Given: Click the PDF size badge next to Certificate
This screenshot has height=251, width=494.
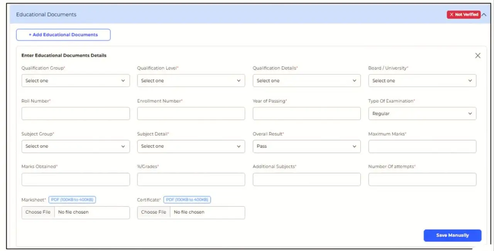Looking at the screenshot, I should (x=187, y=200).
